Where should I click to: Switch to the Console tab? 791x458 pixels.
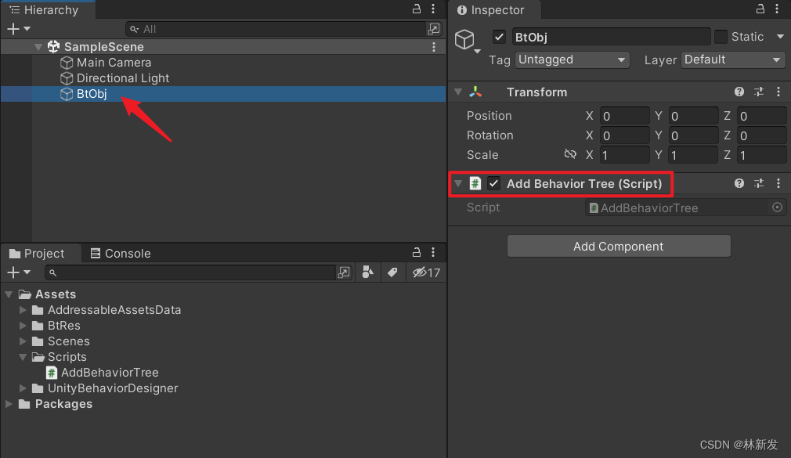click(x=121, y=253)
